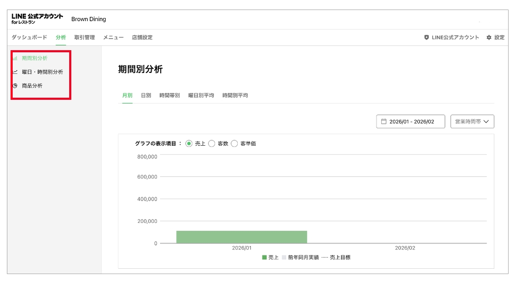
Task: Select the 客数 radio button
Action: click(x=212, y=144)
